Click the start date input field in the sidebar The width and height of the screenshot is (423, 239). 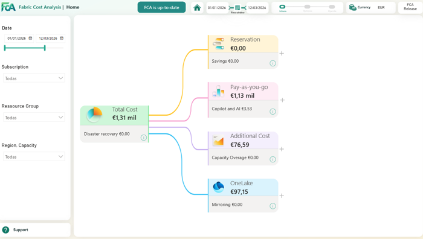[x=19, y=38]
